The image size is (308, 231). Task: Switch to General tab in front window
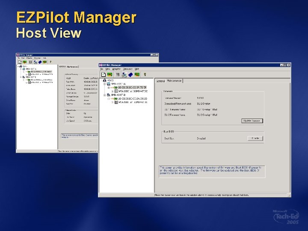(x=160, y=81)
